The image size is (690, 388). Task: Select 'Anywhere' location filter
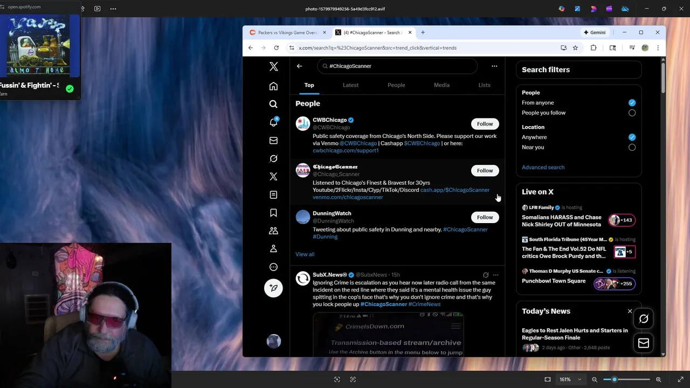tap(632, 137)
